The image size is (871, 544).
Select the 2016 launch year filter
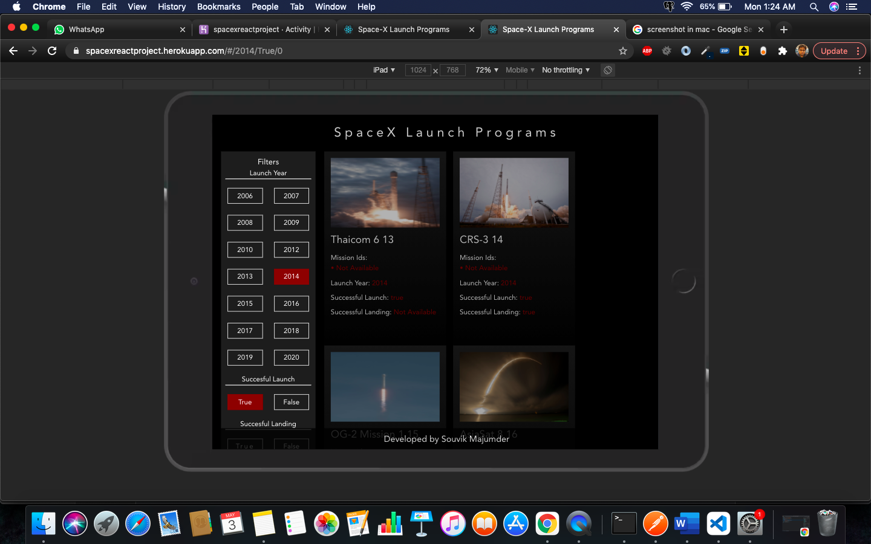[292, 303]
